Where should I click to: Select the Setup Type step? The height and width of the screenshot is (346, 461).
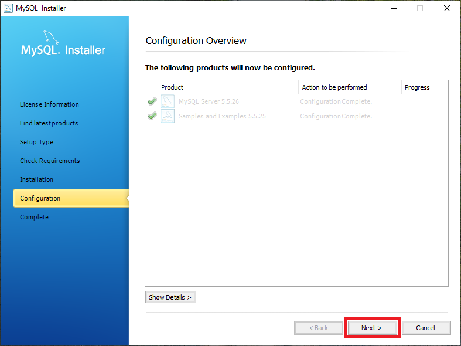37,142
